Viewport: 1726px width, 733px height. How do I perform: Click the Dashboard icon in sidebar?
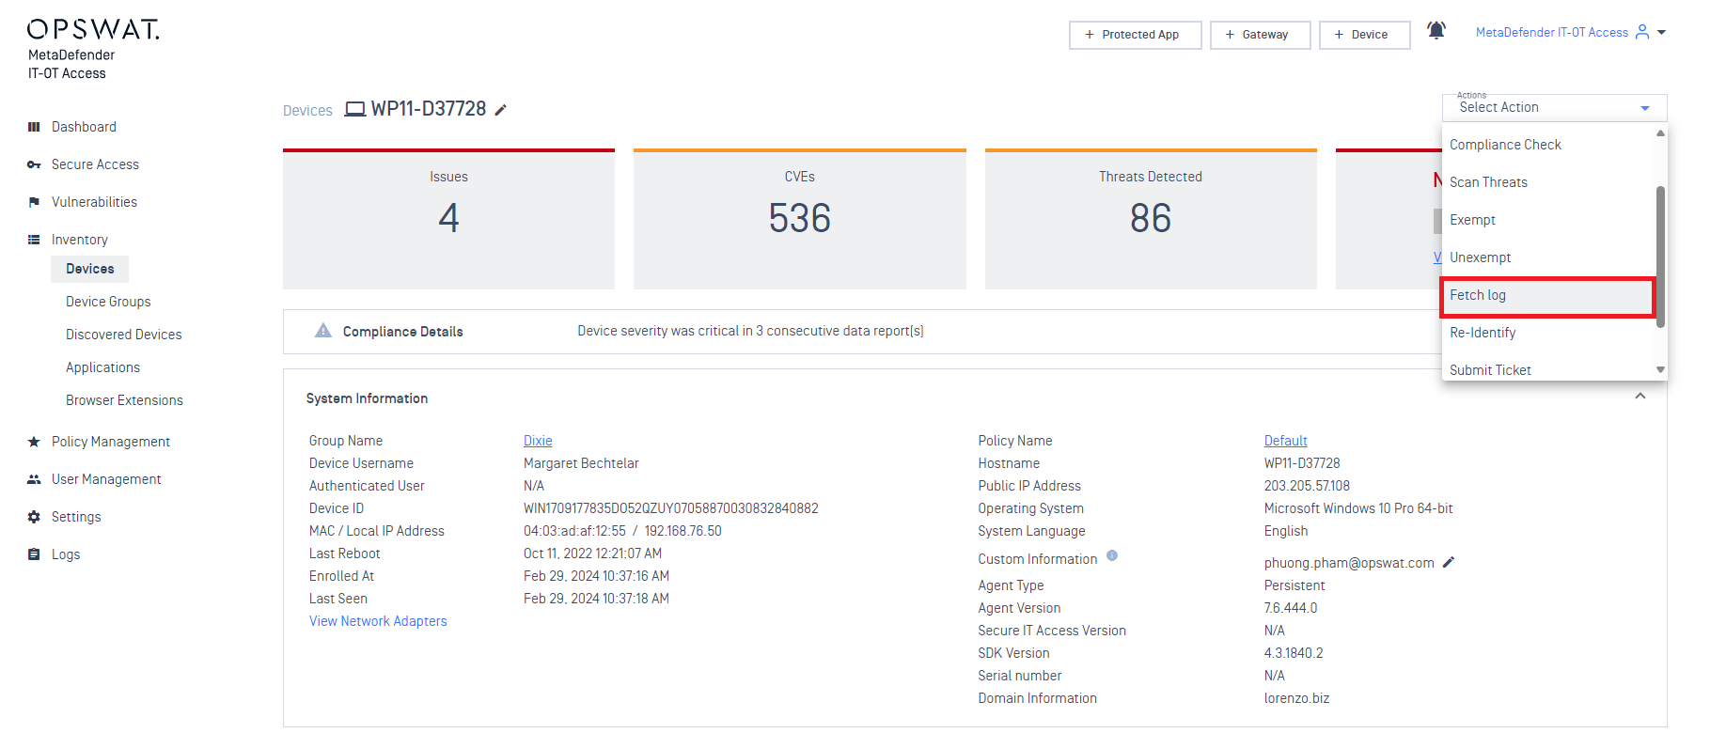[34, 127]
